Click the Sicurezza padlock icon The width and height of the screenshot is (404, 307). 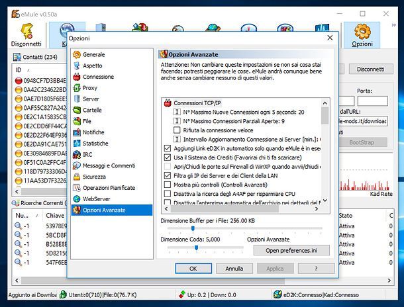77,177
